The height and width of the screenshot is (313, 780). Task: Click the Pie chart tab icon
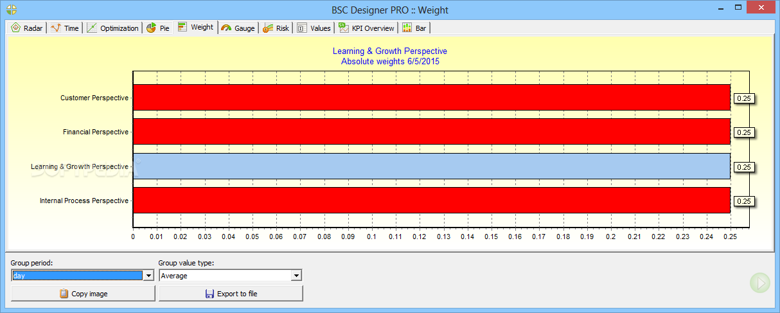tap(151, 28)
